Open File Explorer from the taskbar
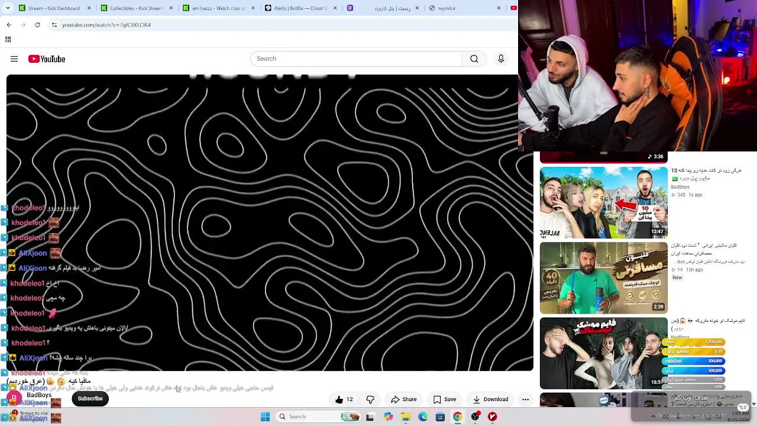This screenshot has width=757, height=426. coord(406,417)
